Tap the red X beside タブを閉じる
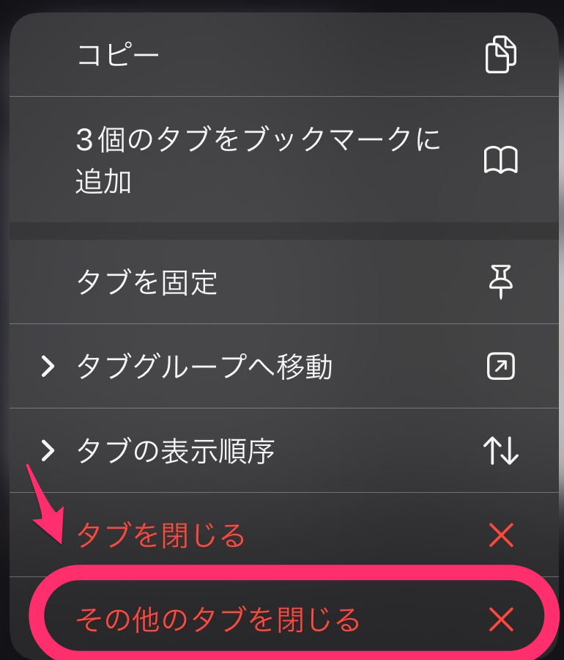 tap(502, 535)
